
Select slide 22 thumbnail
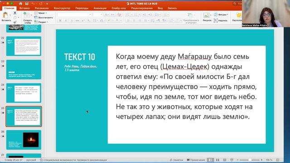24,46
